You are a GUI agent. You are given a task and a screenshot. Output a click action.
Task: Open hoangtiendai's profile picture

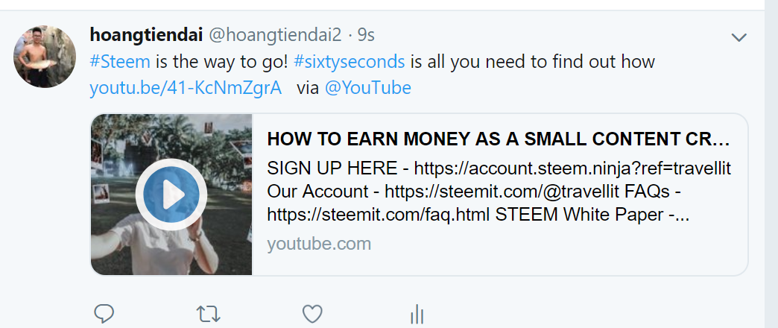[x=45, y=57]
